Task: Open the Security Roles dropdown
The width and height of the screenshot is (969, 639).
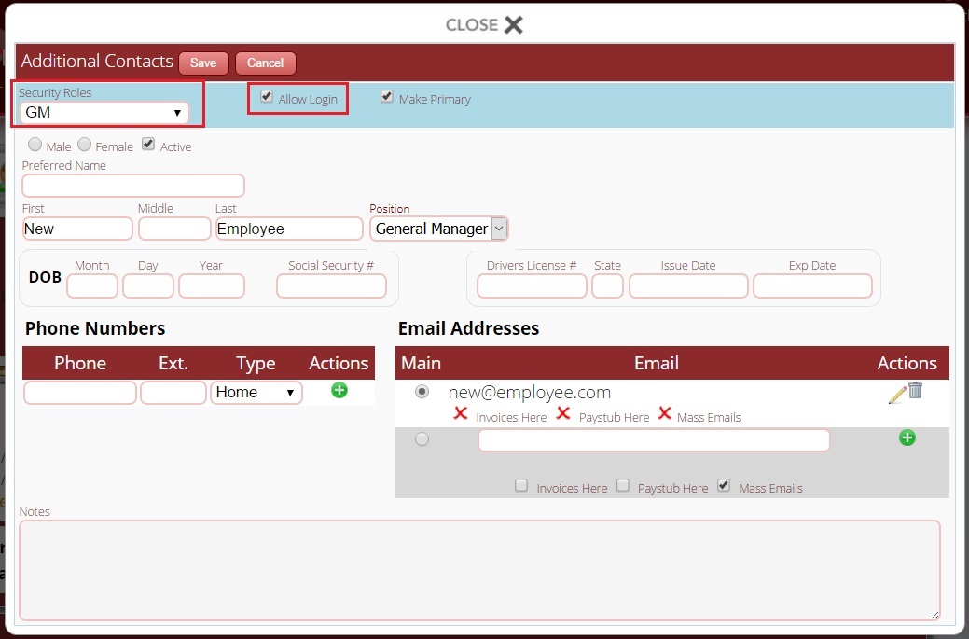Action: [104, 113]
